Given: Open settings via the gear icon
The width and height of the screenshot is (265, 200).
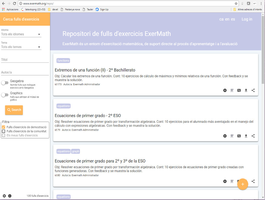Looking at the screenshot, I should [4, 196].
